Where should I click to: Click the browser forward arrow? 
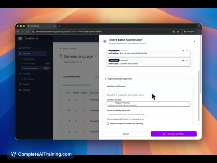[x=23, y=32]
